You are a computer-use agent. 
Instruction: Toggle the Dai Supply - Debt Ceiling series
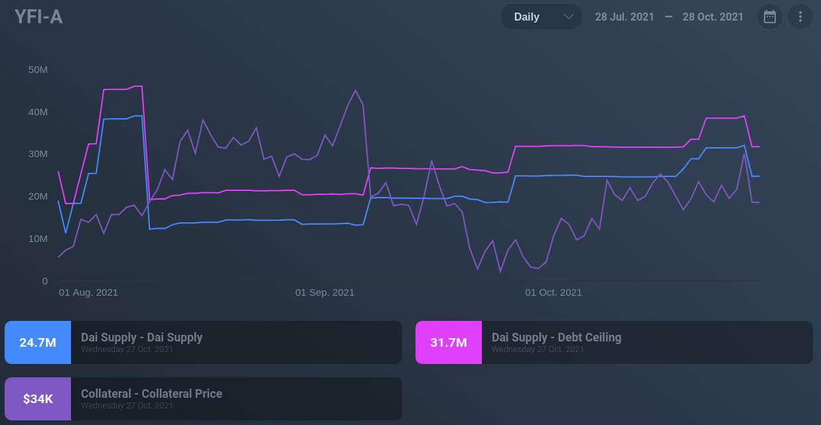(556, 337)
